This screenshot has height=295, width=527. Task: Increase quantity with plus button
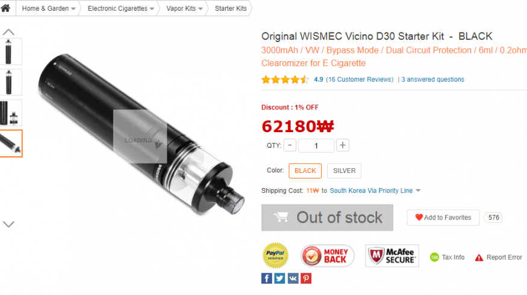[343, 145]
